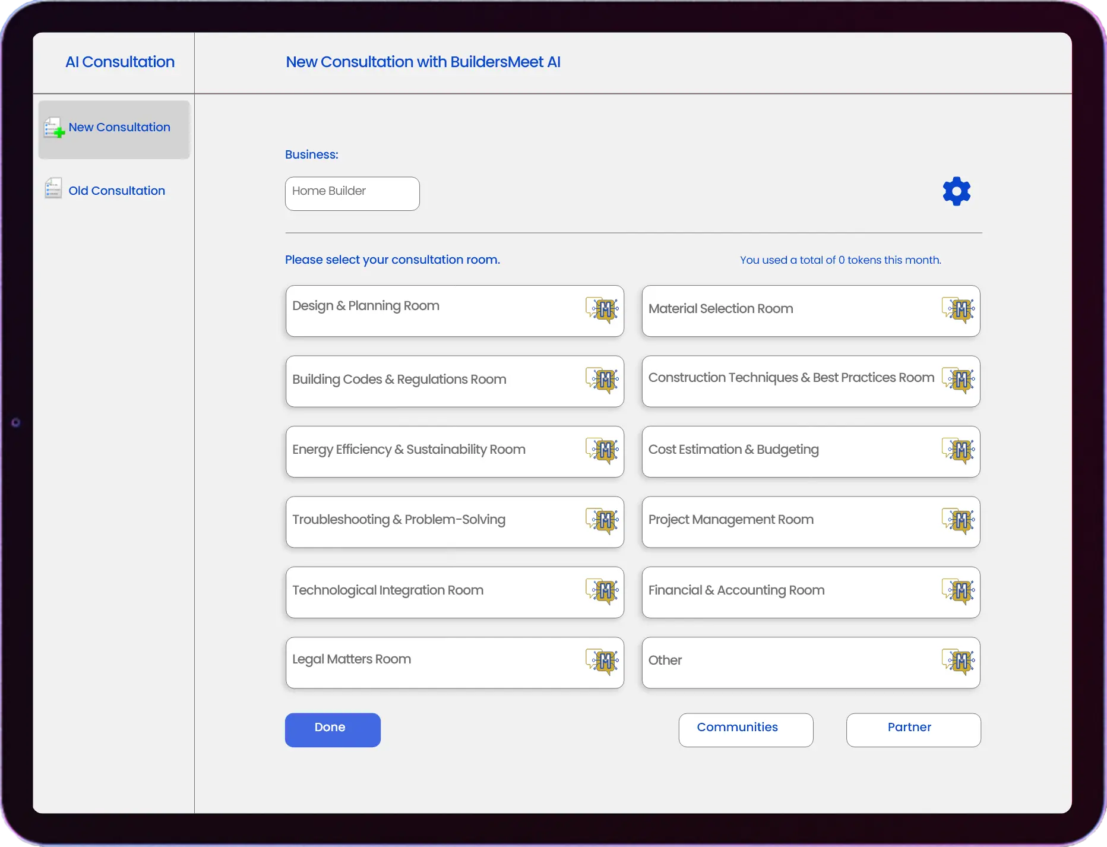
Task: Click AI chat icon in Design & Planning Room
Action: (x=602, y=309)
